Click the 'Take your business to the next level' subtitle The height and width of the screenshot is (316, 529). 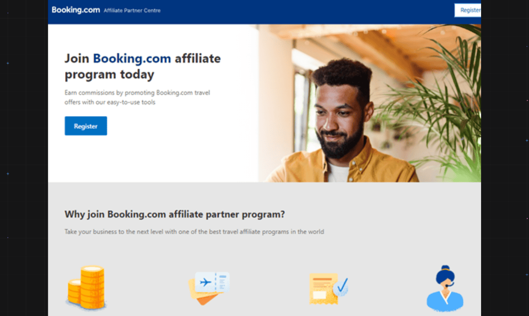194,232
